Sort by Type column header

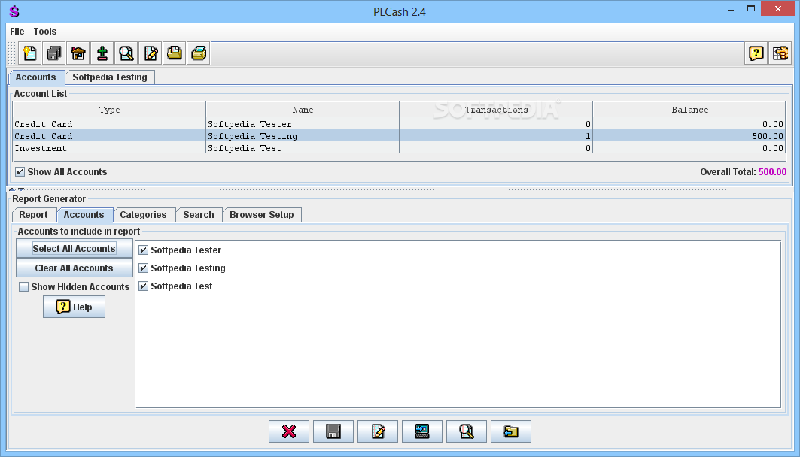pos(109,110)
